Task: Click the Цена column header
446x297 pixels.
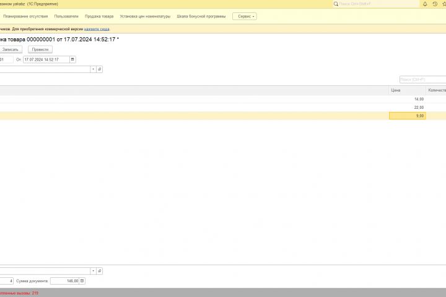Action: 407,90
